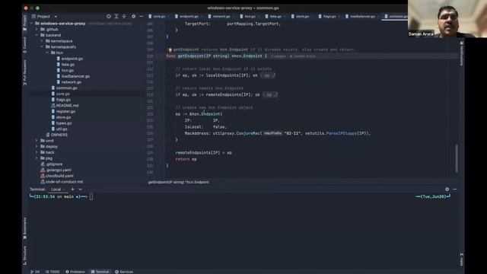Switch to hcn.go editor tab
Image resolution: width=487 pixels, height=274 pixels.
tap(250, 17)
